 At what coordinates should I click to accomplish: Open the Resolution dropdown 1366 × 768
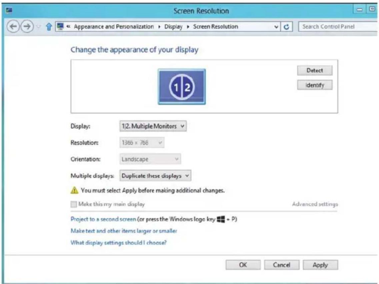pyautogui.click(x=142, y=142)
